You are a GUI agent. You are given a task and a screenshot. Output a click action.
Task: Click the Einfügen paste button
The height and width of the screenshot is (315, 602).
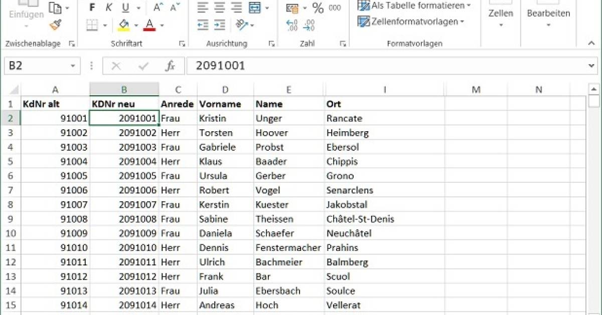pos(26,14)
